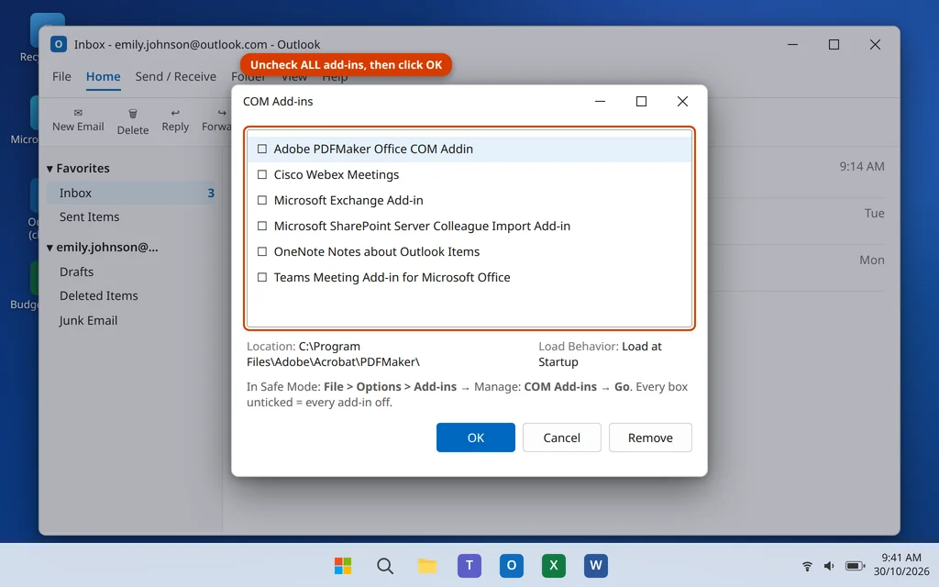Select 'Teams Meeting Add-in for Microsoft Office' label
Image resolution: width=939 pixels, height=587 pixels.
pos(392,277)
